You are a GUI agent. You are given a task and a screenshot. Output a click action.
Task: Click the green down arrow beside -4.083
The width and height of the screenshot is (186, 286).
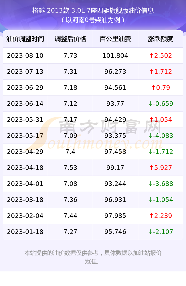[x=150, y=136]
